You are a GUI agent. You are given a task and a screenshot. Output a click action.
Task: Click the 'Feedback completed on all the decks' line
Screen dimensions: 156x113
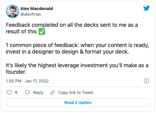coord(72,25)
